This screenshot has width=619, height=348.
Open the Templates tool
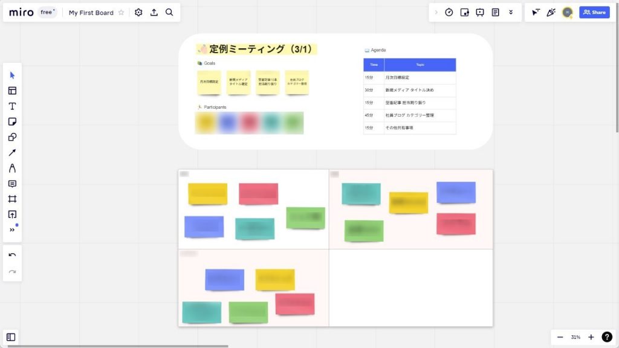[x=12, y=91]
